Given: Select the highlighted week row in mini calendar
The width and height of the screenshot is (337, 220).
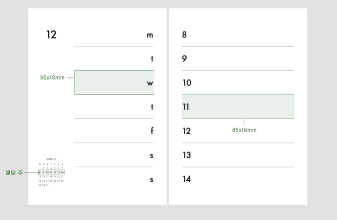Looking at the screenshot, I should click(x=51, y=172).
